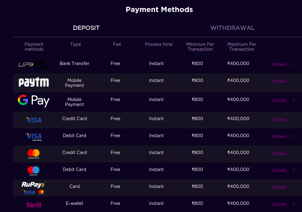Viewport: 302px width, 212px height.
Task: Click the 'Type' column header
Action: (75, 44)
